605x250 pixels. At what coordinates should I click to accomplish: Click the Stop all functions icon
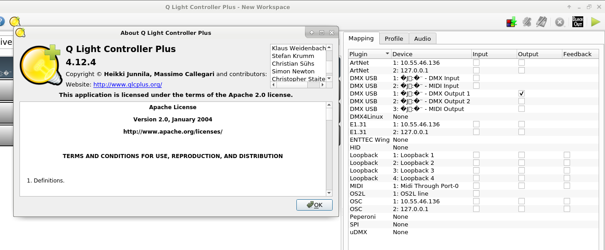[x=560, y=22]
